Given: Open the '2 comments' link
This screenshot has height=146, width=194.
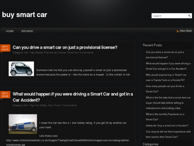Looking at the screenshot, I should click(87, 53).
